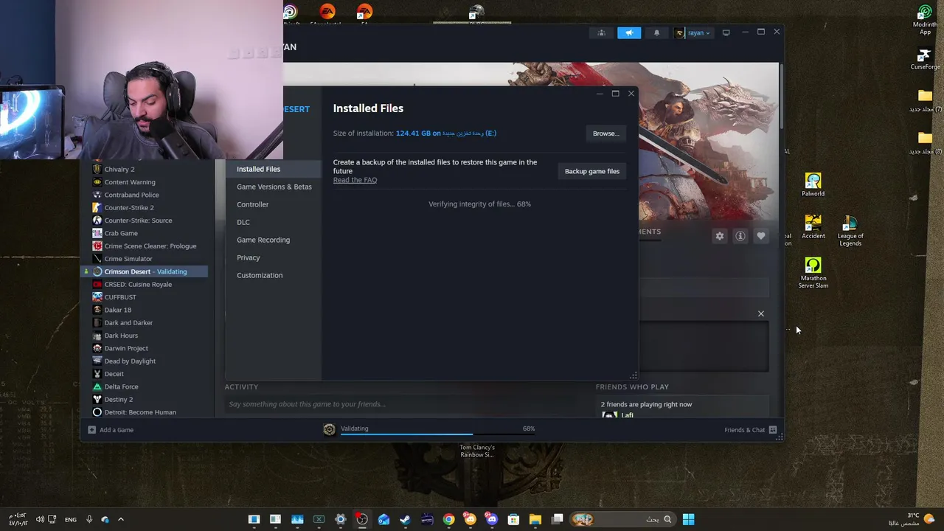
Task: Click Backup game files button
Action: click(x=592, y=171)
